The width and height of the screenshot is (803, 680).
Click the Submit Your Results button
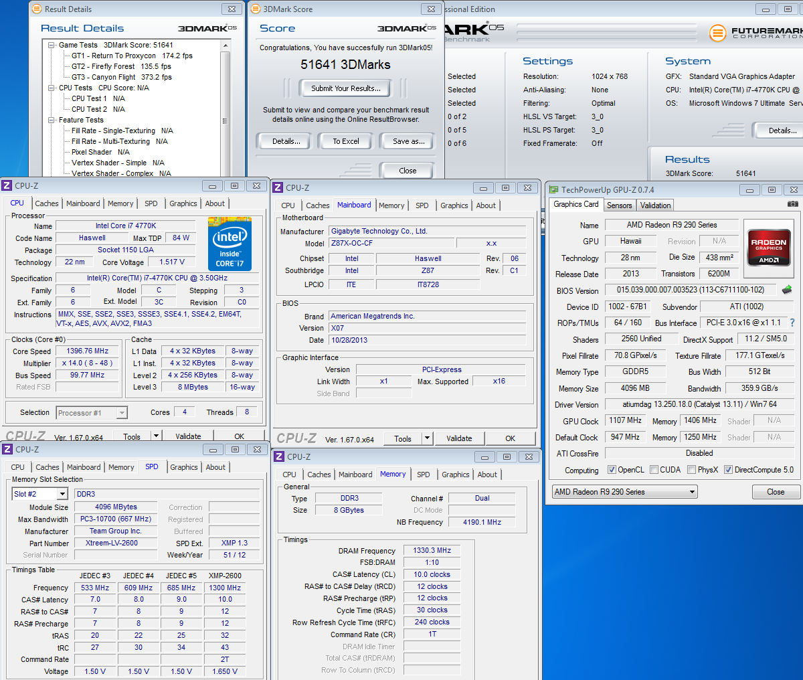346,88
